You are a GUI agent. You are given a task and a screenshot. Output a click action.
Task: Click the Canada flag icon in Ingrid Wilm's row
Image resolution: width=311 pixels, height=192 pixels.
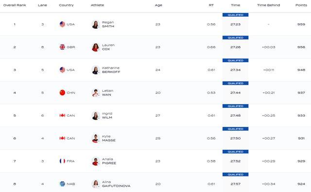pyautogui.click(x=62, y=115)
